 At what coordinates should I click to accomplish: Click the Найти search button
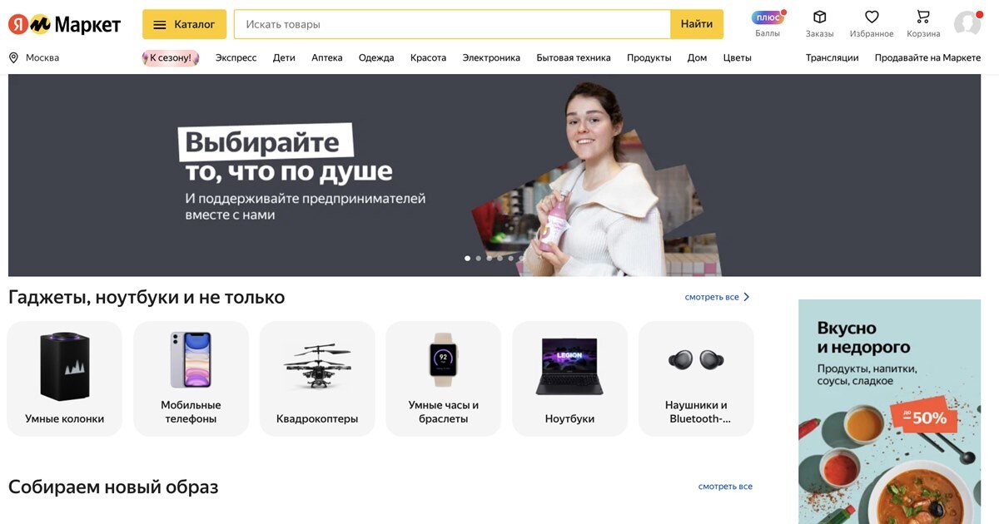tap(697, 24)
